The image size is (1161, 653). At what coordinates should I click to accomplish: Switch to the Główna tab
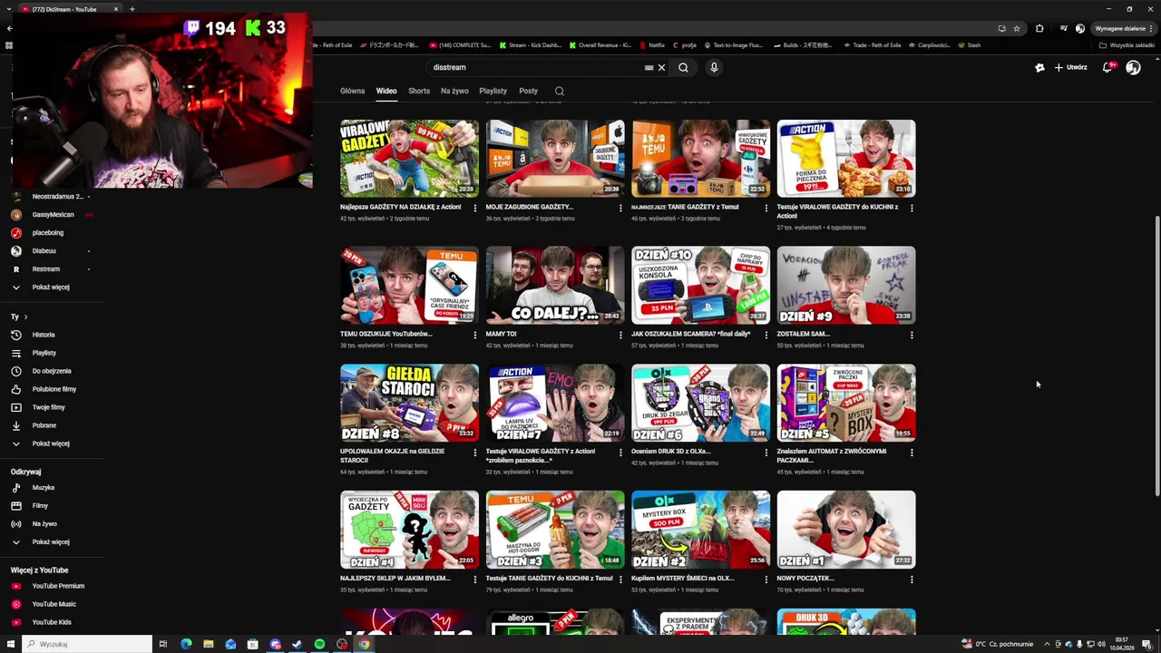point(352,91)
